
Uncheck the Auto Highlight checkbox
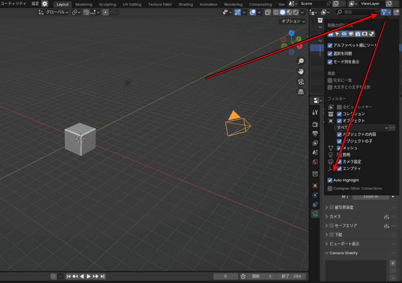330,180
